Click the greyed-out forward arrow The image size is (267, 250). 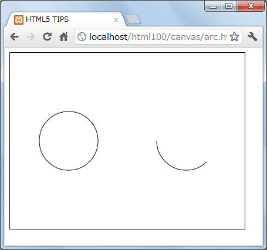pyautogui.click(x=31, y=36)
